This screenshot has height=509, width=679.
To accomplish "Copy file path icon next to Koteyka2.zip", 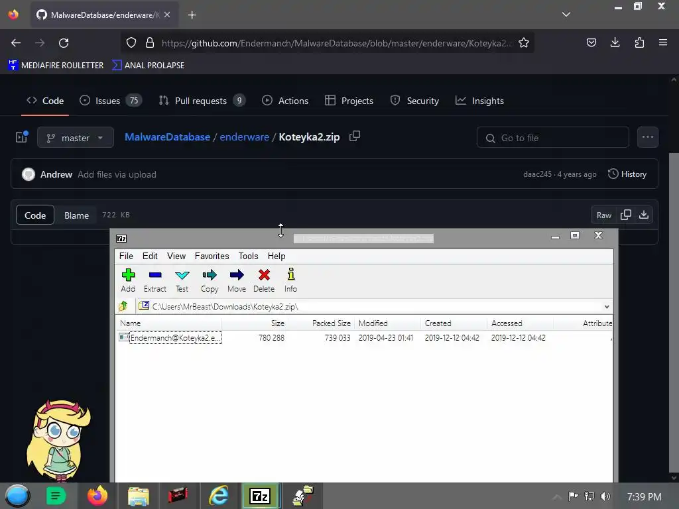I will pyautogui.click(x=355, y=137).
